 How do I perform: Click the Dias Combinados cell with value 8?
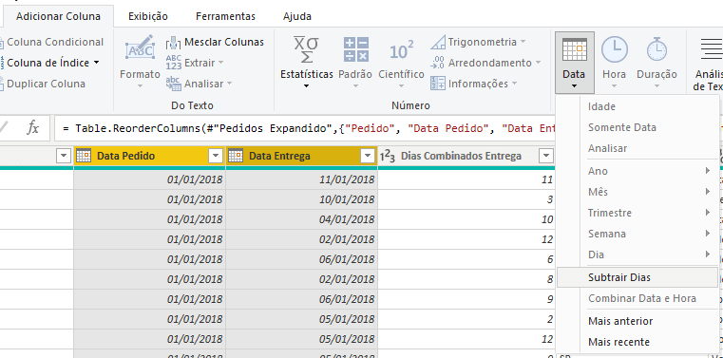(466, 279)
